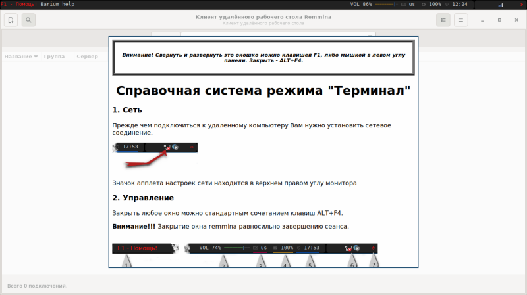
Task: Click the red power icon in the panel
Action: pyautogui.click(x=522, y=5)
